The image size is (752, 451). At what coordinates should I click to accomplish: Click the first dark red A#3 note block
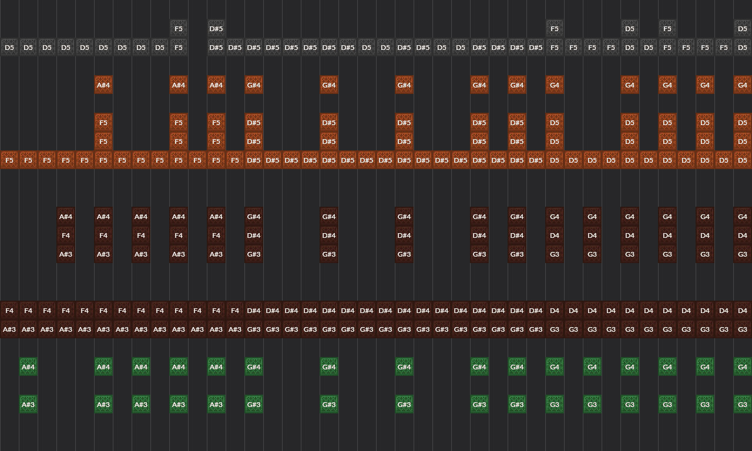[66, 254]
